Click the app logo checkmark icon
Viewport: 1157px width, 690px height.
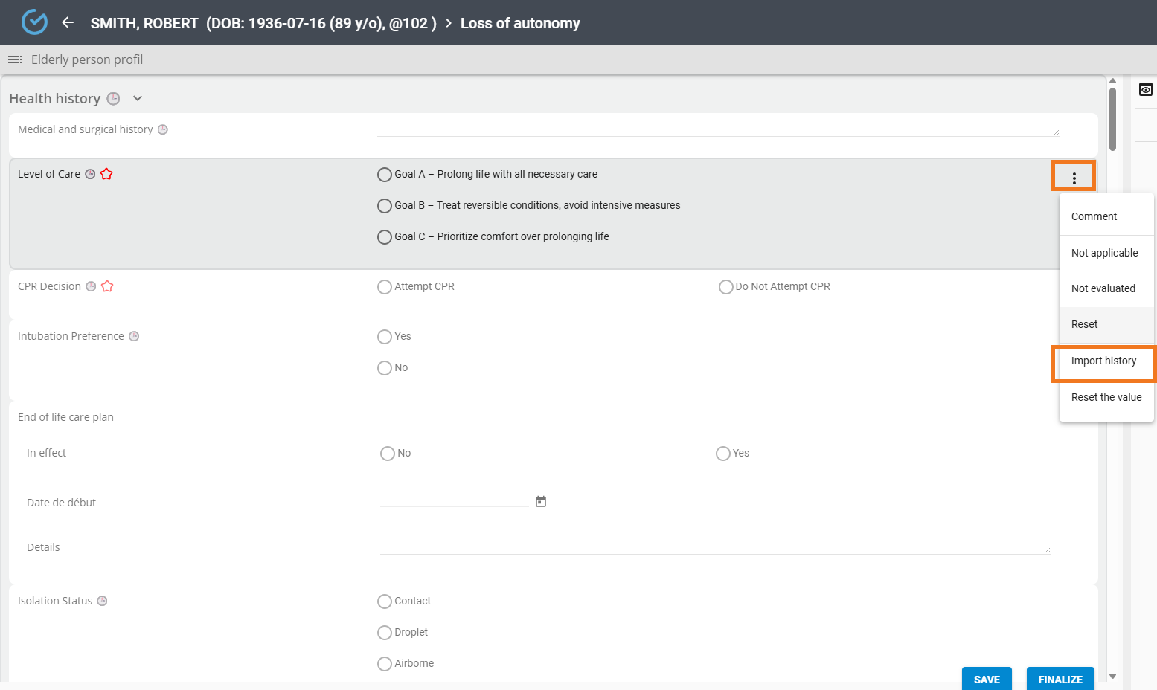click(34, 22)
